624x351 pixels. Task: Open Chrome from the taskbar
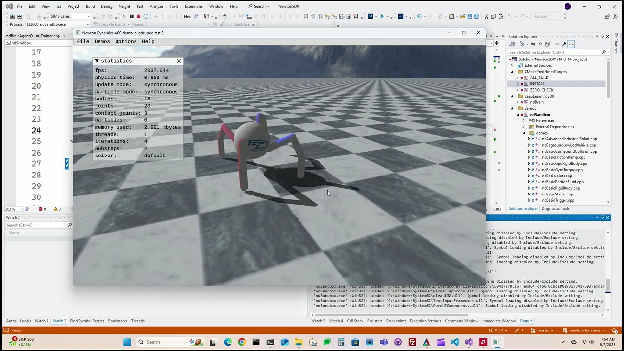point(242,342)
